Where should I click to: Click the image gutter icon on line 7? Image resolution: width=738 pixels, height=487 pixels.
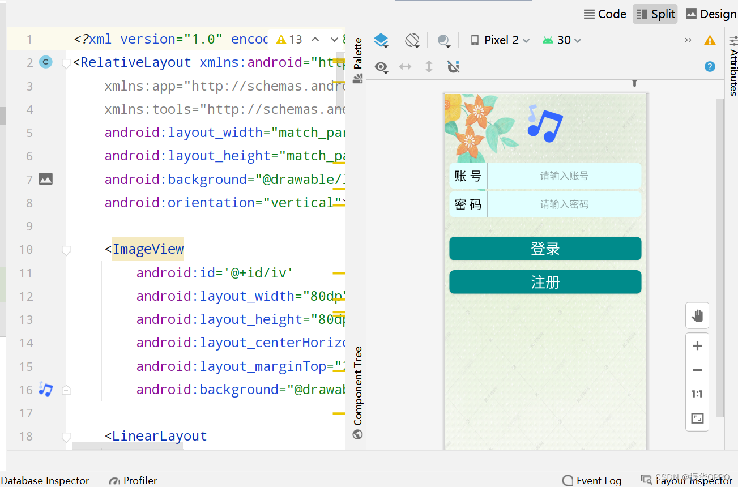(46, 179)
